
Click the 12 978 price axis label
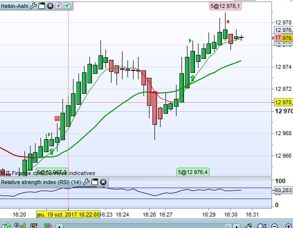283,22
